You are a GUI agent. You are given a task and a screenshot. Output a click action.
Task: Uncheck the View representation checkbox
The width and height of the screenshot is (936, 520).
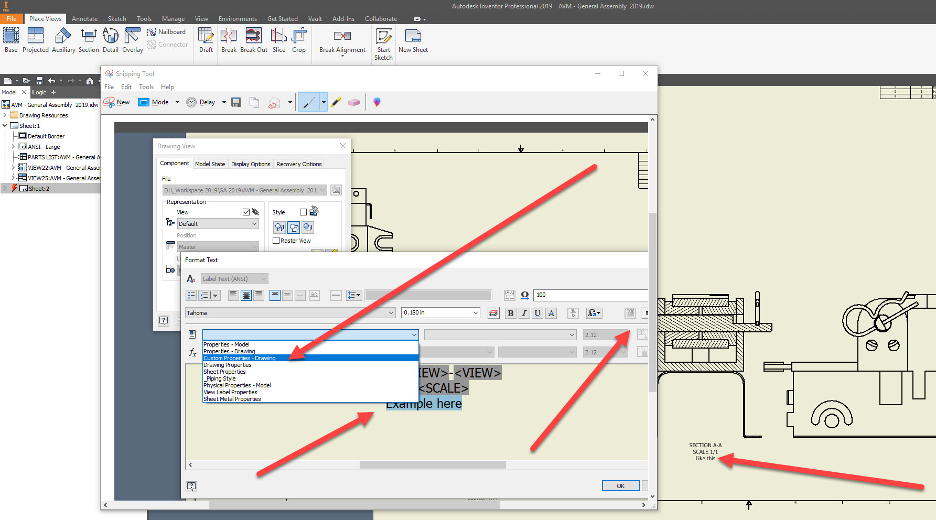coord(246,212)
